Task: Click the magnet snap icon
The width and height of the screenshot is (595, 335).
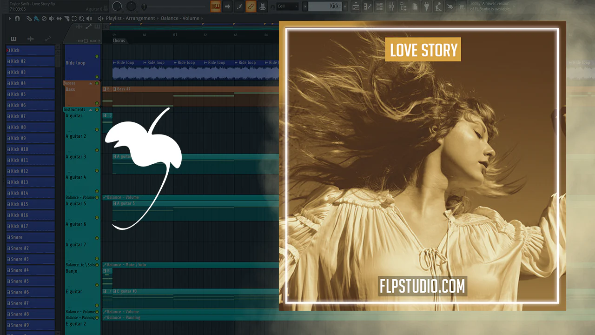Action: pos(17,19)
